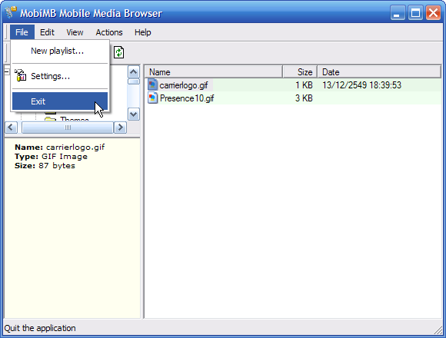Viewport: 446px width, 338px height.
Task: Click the date 13/12/2549 18:39:53
Action: [x=361, y=85]
